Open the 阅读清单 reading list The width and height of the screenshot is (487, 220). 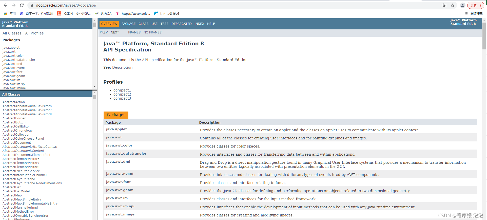474,13
